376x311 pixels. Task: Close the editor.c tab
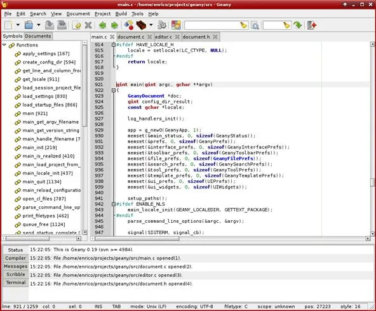(177, 37)
